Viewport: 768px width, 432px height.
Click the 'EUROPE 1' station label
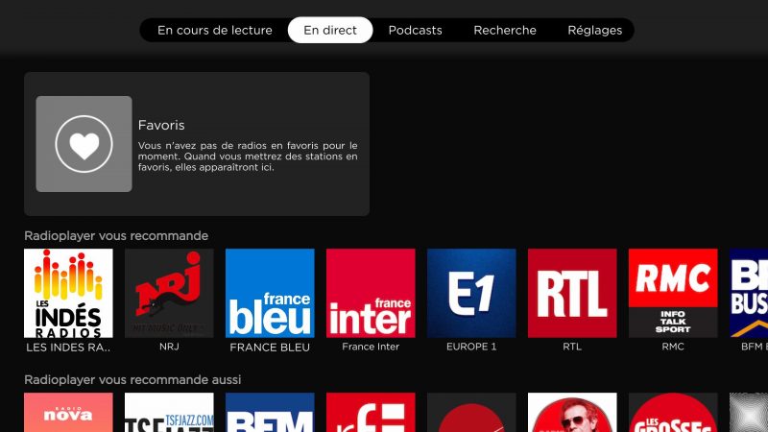[471, 347]
